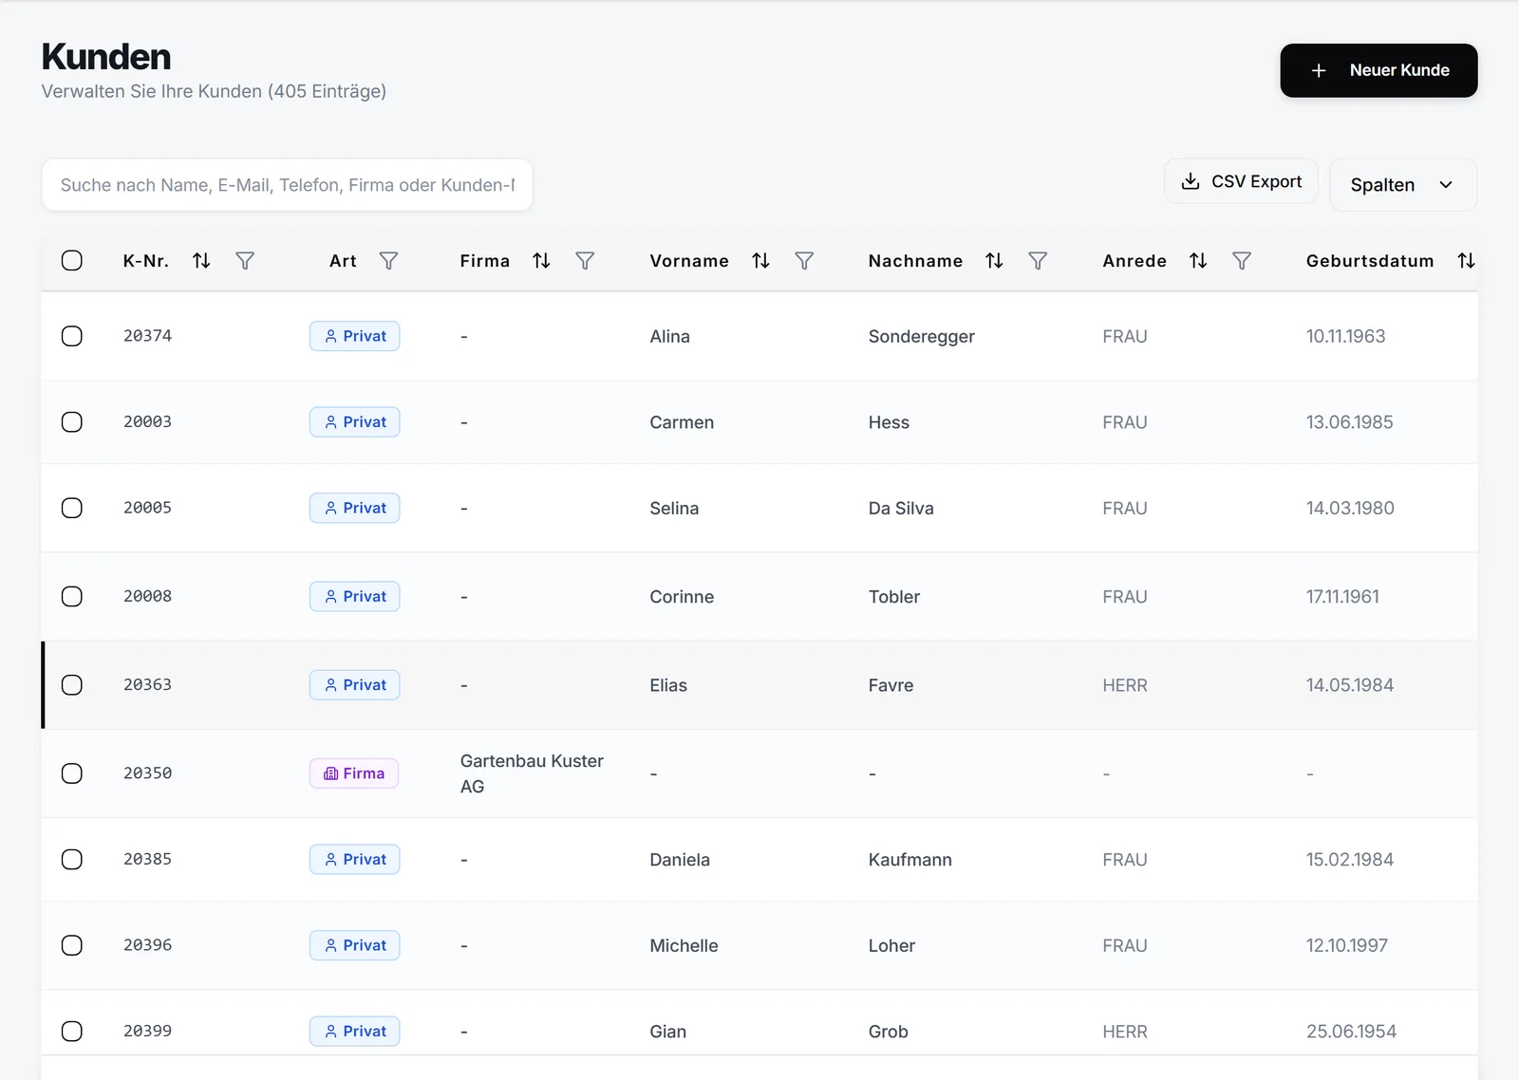This screenshot has height=1080, width=1519.
Task: Click birth date 13.06.1985
Action: click(x=1349, y=422)
